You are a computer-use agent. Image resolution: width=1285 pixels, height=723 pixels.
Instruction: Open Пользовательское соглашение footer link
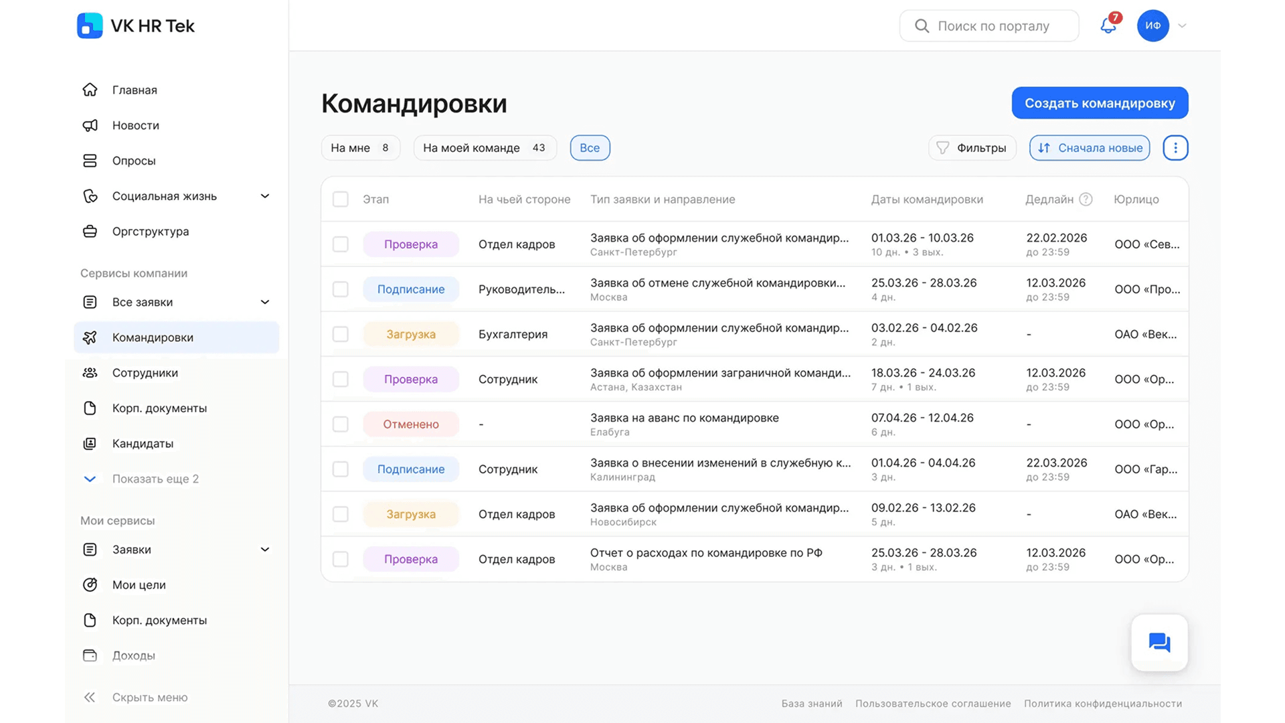pyautogui.click(x=933, y=704)
